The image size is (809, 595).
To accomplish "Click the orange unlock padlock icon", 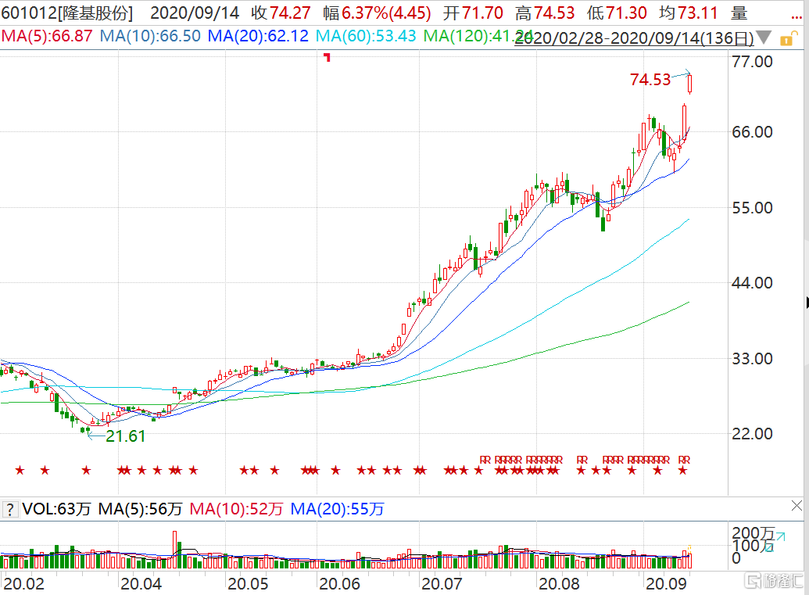I will (787, 39).
